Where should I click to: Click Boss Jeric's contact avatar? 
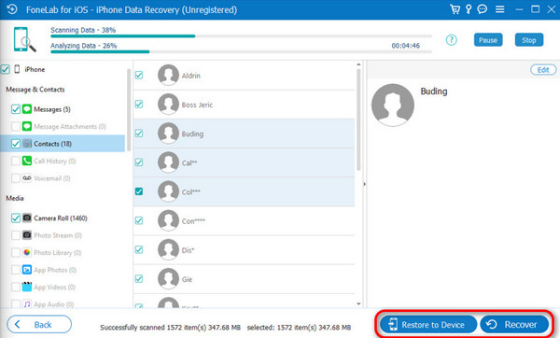click(x=168, y=104)
